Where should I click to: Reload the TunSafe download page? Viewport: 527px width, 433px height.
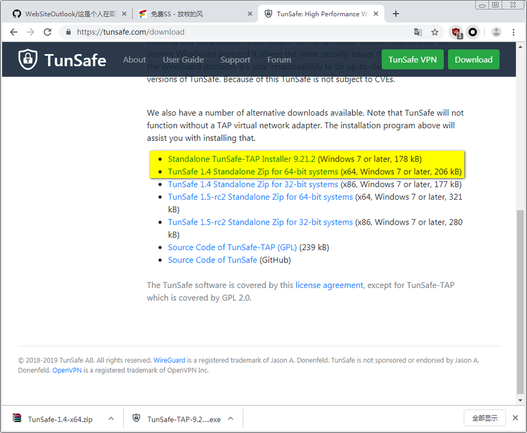[x=47, y=32]
